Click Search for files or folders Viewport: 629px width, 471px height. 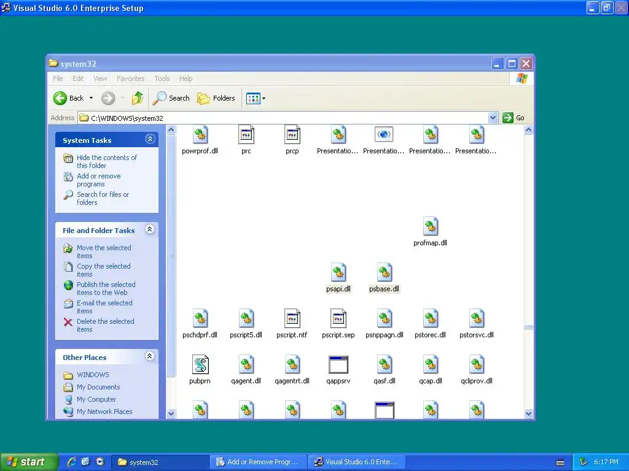tap(103, 198)
